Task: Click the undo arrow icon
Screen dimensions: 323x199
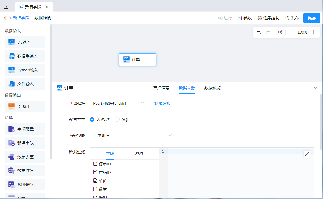Action: pyautogui.click(x=259, y=32)
